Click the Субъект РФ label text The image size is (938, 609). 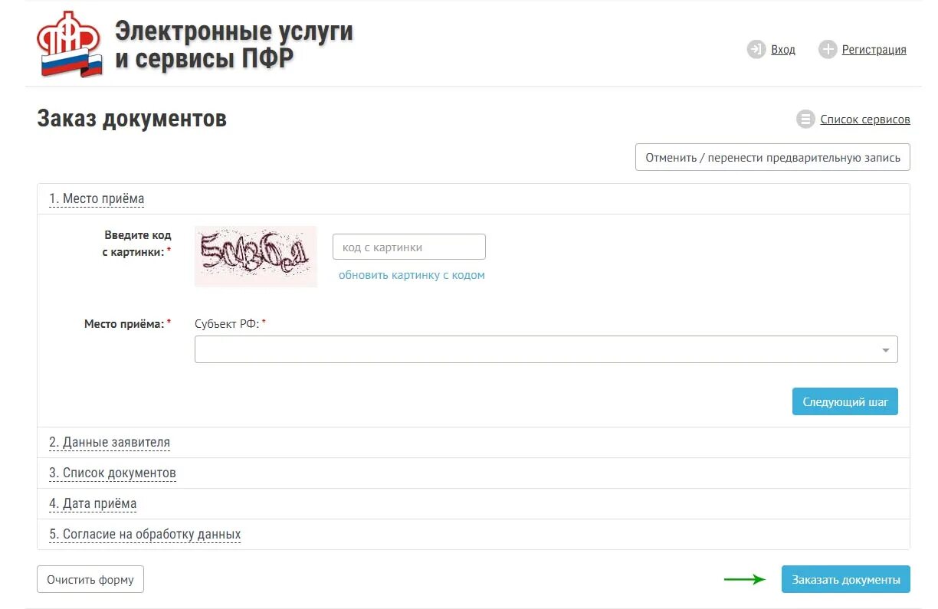pyautogui.click(x=230, y=324)
